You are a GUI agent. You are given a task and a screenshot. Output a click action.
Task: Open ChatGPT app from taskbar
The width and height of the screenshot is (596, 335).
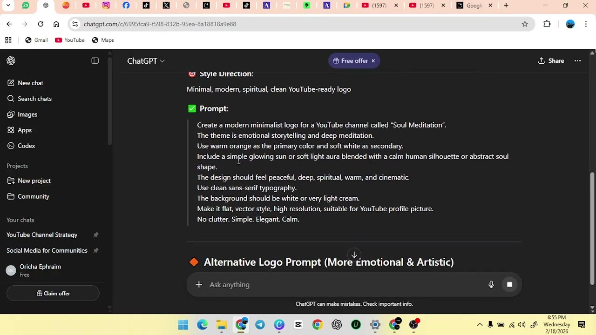click(337, 325)
